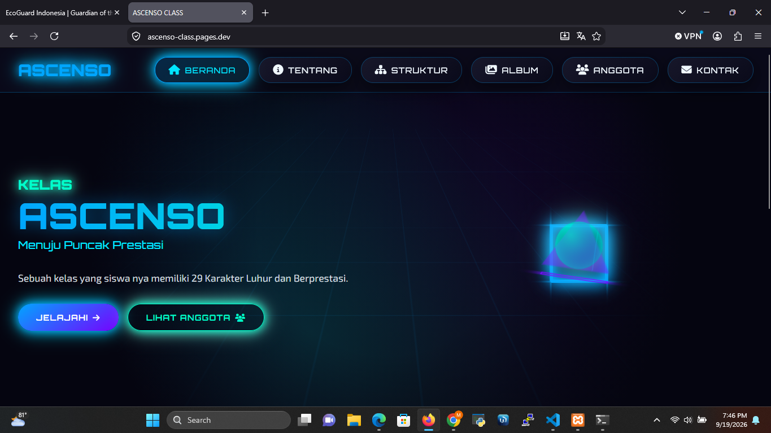This screenshot has width=771, height=433.
Task: Select Anggota in the navigation bar
Action: pyautogui.click(x=610, y=70)
